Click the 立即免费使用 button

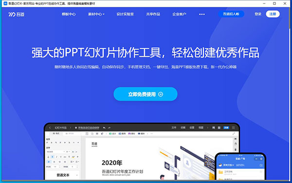pyautogui.click(x=146, y=94)
